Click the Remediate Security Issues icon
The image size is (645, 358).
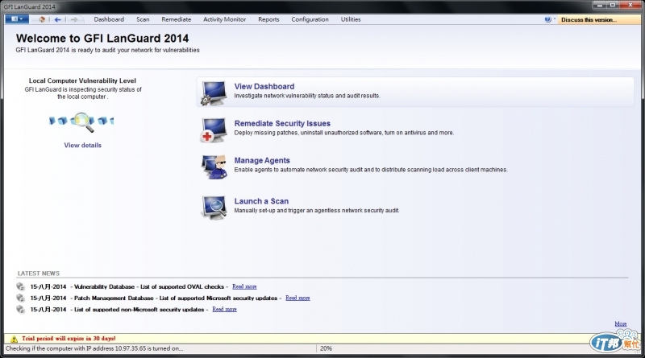(x=214, y=130)
